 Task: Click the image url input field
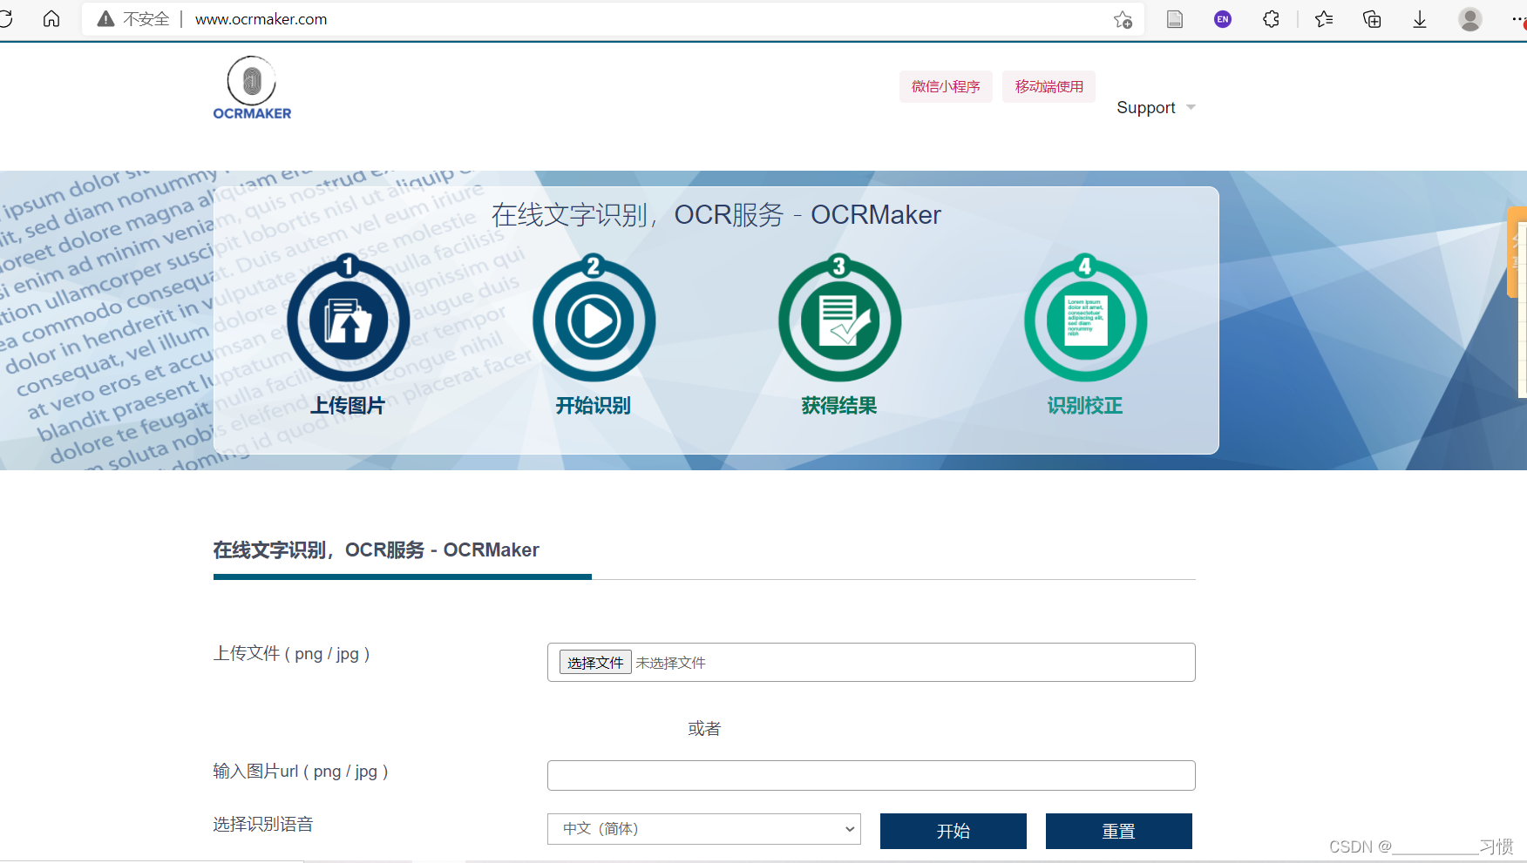point(871,775)
